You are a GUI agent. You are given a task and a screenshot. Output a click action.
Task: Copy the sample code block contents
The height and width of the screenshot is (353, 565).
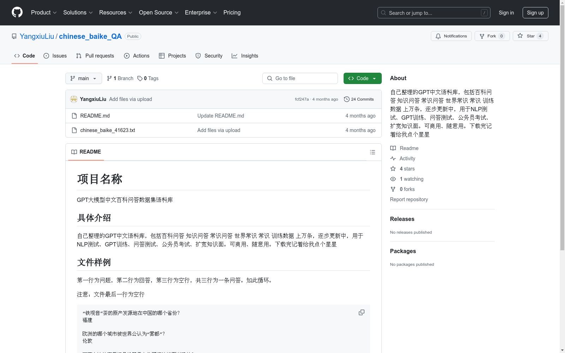click(361, 312)
